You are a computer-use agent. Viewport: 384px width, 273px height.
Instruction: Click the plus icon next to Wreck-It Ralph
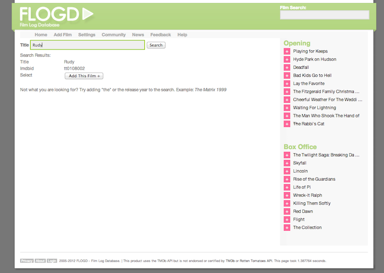[x=287, y=196]
